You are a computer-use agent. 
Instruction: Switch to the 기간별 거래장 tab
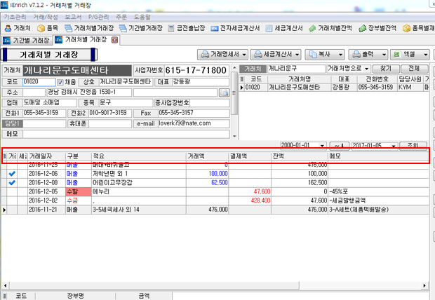26,40
